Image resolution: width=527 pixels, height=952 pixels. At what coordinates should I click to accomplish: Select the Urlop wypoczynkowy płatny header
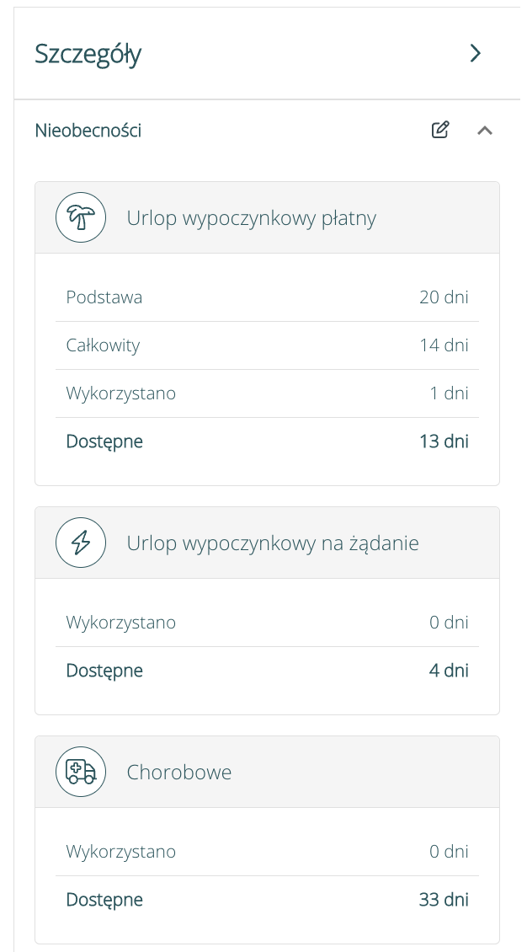pyautogui.click(x=251, y=218)
